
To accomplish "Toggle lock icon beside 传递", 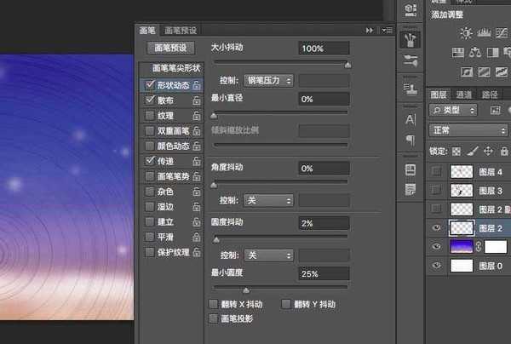I will coord(197,161).
